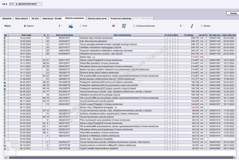Select the Umowa serwisowa radio button
The height and width of the screenshot is (160, 239).
pos(134,26)
